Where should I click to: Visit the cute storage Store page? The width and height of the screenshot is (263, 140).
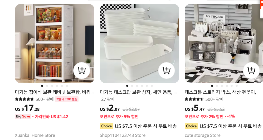coord(203,135)
